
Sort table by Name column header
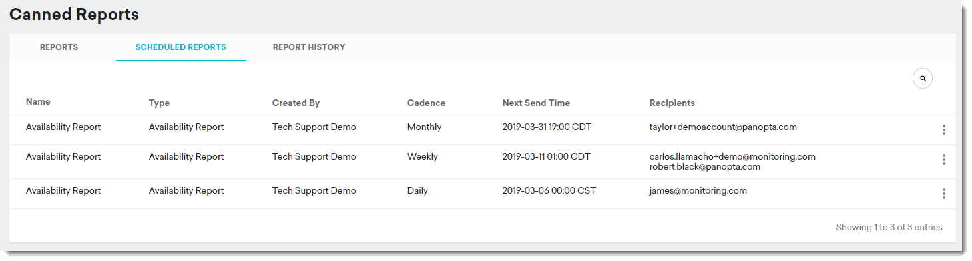pos(38,102)
